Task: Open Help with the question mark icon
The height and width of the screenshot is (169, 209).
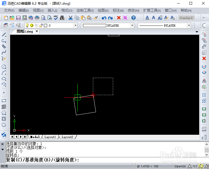Action: click(x=134, y=18)
